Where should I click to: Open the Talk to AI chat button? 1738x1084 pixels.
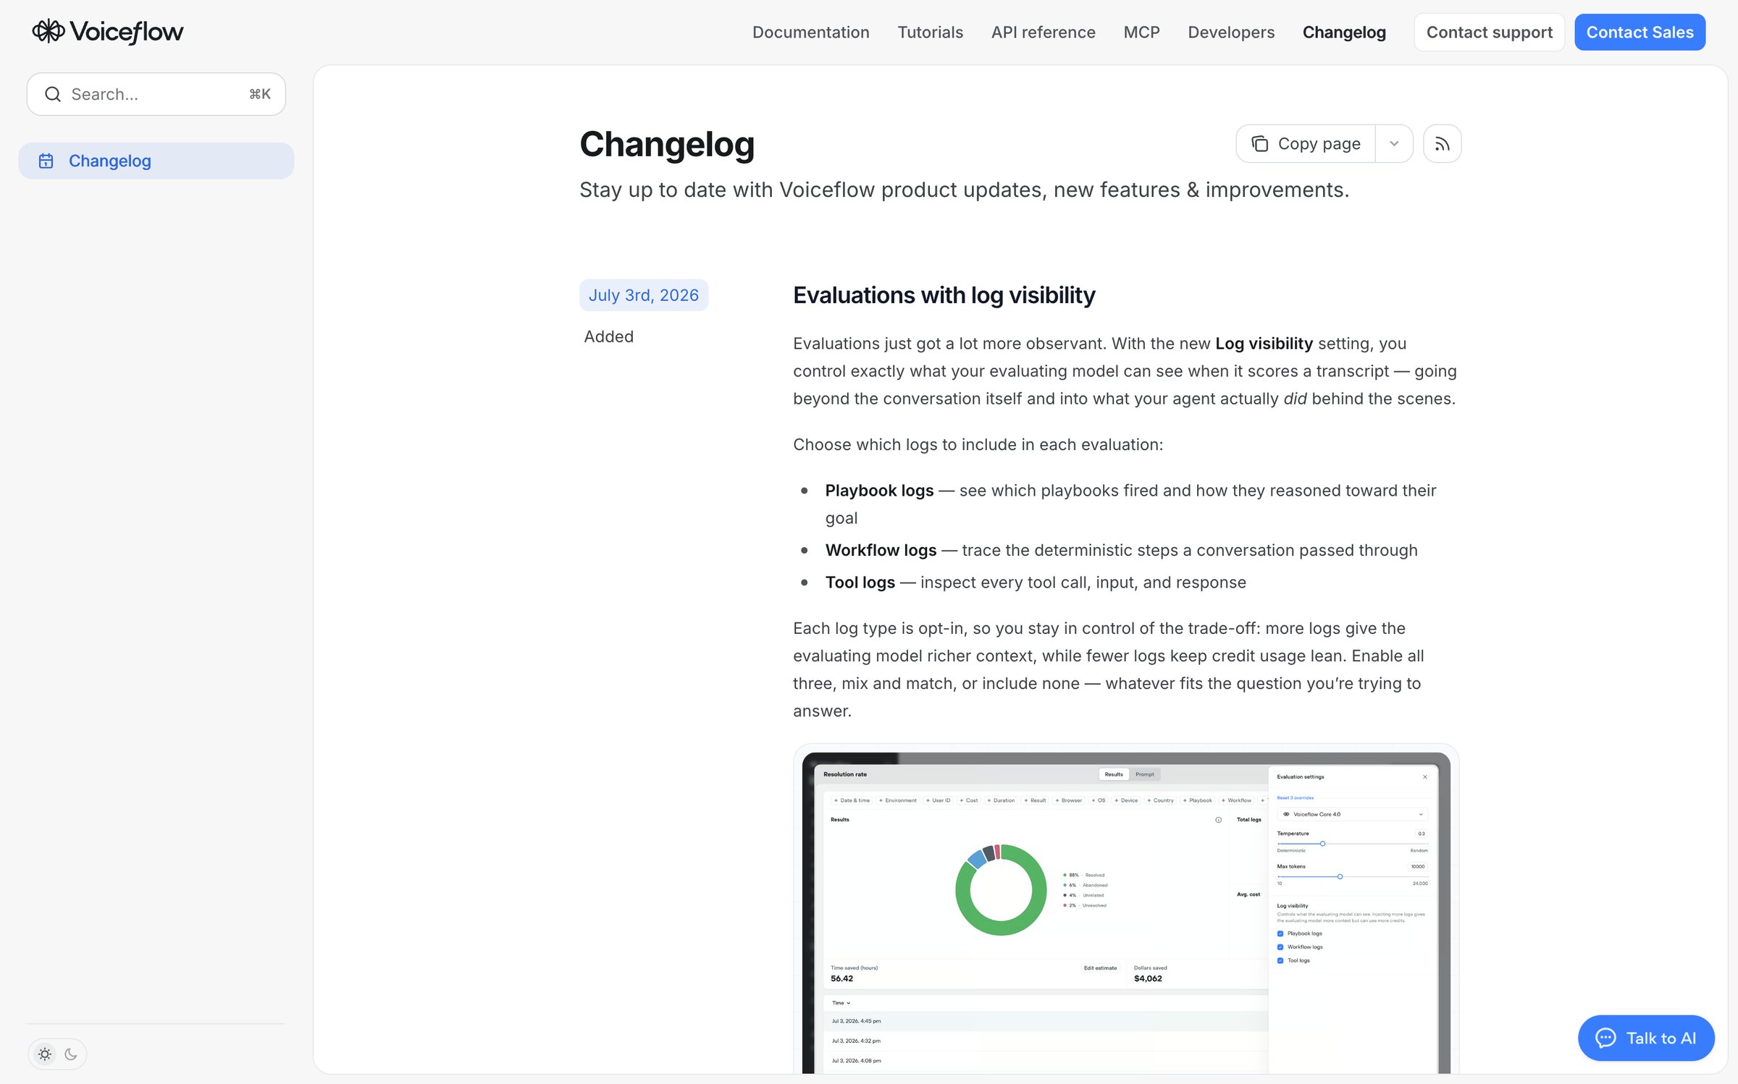pyautogui.click(x=1646, y=1038)
